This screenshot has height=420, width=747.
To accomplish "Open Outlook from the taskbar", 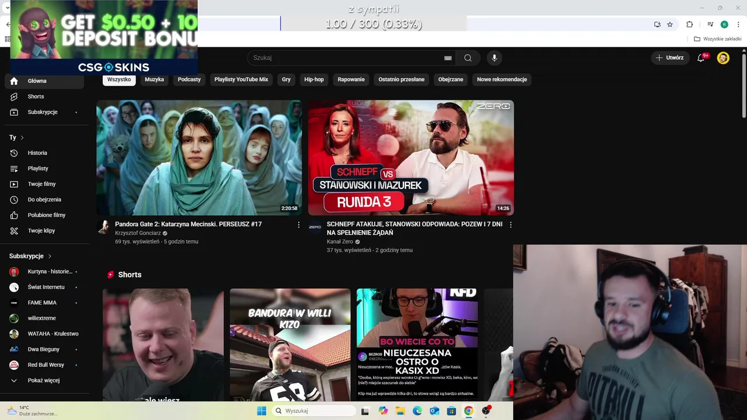I will (x=434, y=411).
